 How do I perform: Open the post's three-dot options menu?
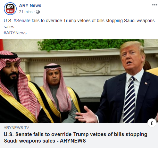155,5
